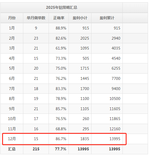Click the 1月 month cell
The width and height of the screenshot is (150, 158).
[12, 28]
